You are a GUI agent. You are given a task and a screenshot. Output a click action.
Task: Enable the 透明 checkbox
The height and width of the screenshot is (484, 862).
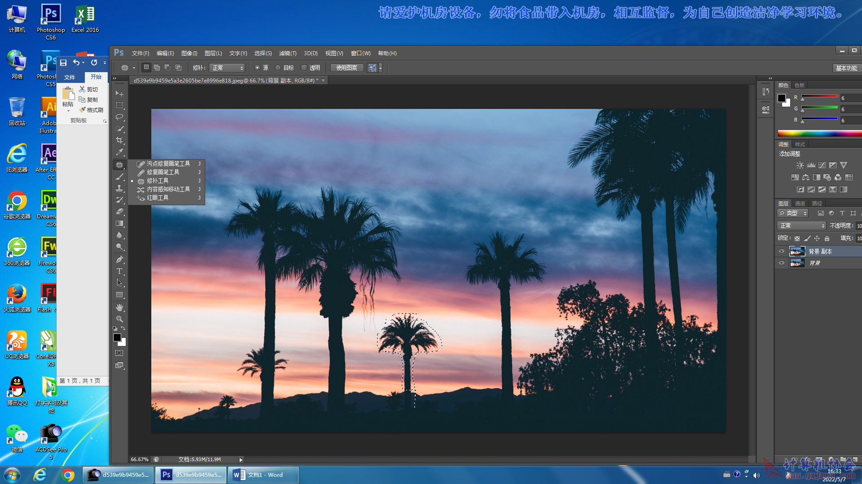tap(304, 68)
